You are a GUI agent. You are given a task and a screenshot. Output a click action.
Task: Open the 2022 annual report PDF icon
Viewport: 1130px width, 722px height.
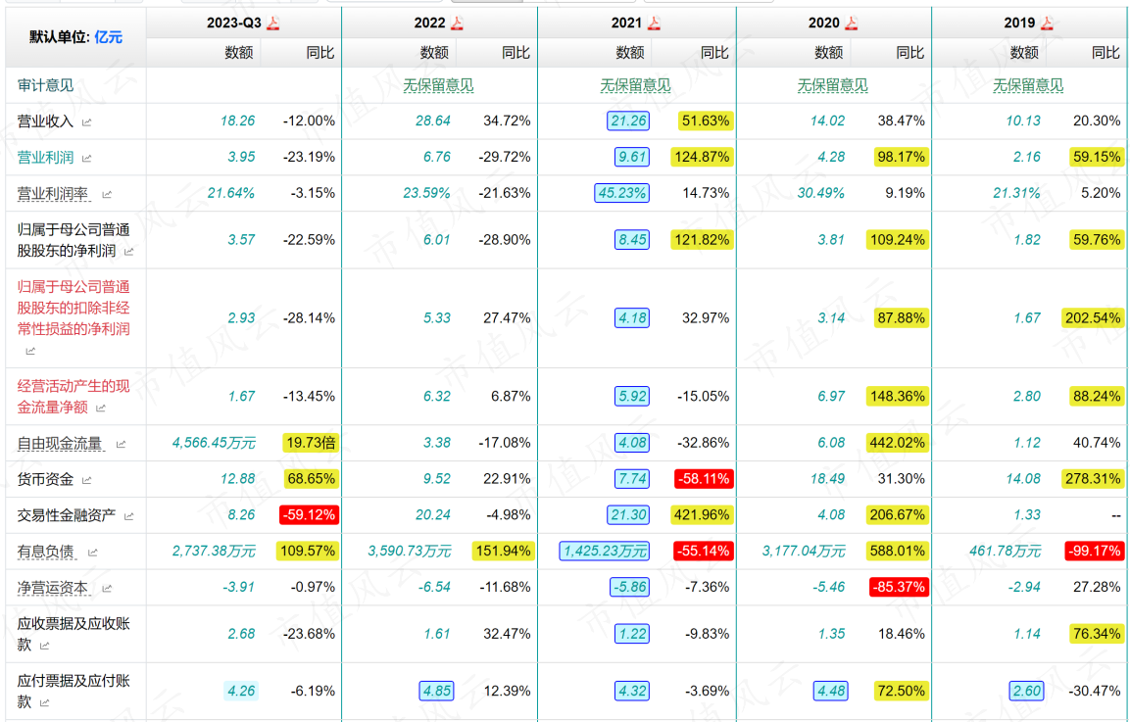pos(458,24)
